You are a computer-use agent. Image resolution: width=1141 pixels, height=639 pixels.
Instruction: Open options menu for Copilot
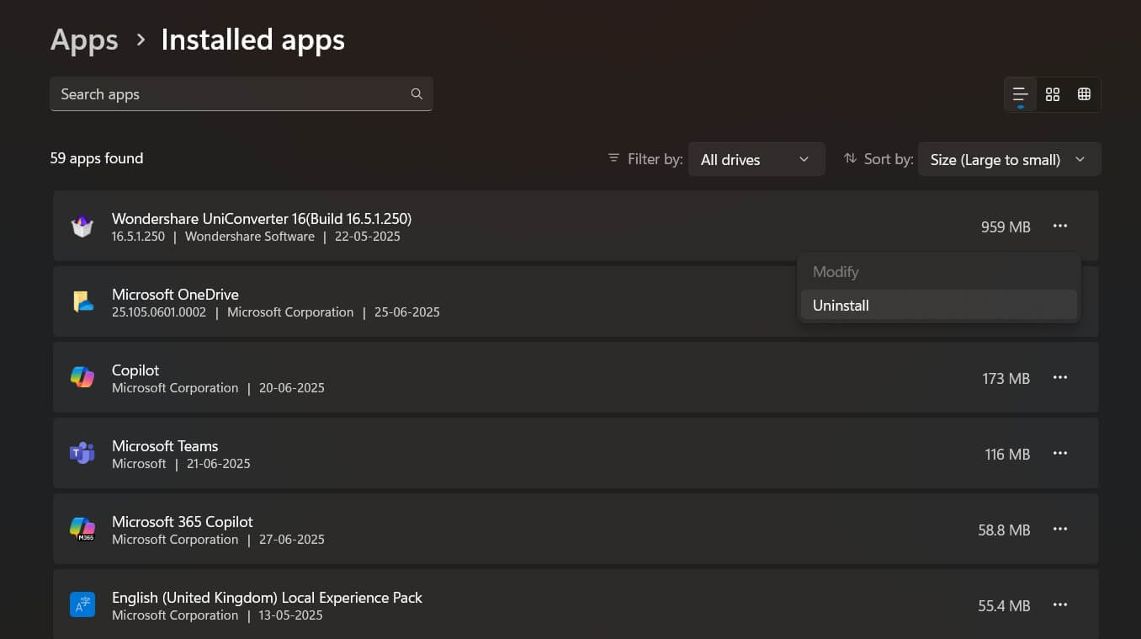1059,377
